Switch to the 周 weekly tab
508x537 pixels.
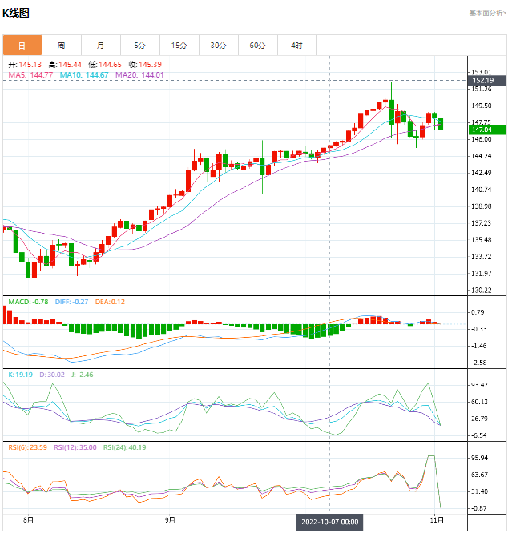click(x=62, y=45)
